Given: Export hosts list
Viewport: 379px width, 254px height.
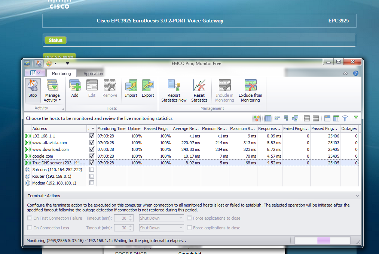Looking at the screenshot, I should click(x=148, y=89).
